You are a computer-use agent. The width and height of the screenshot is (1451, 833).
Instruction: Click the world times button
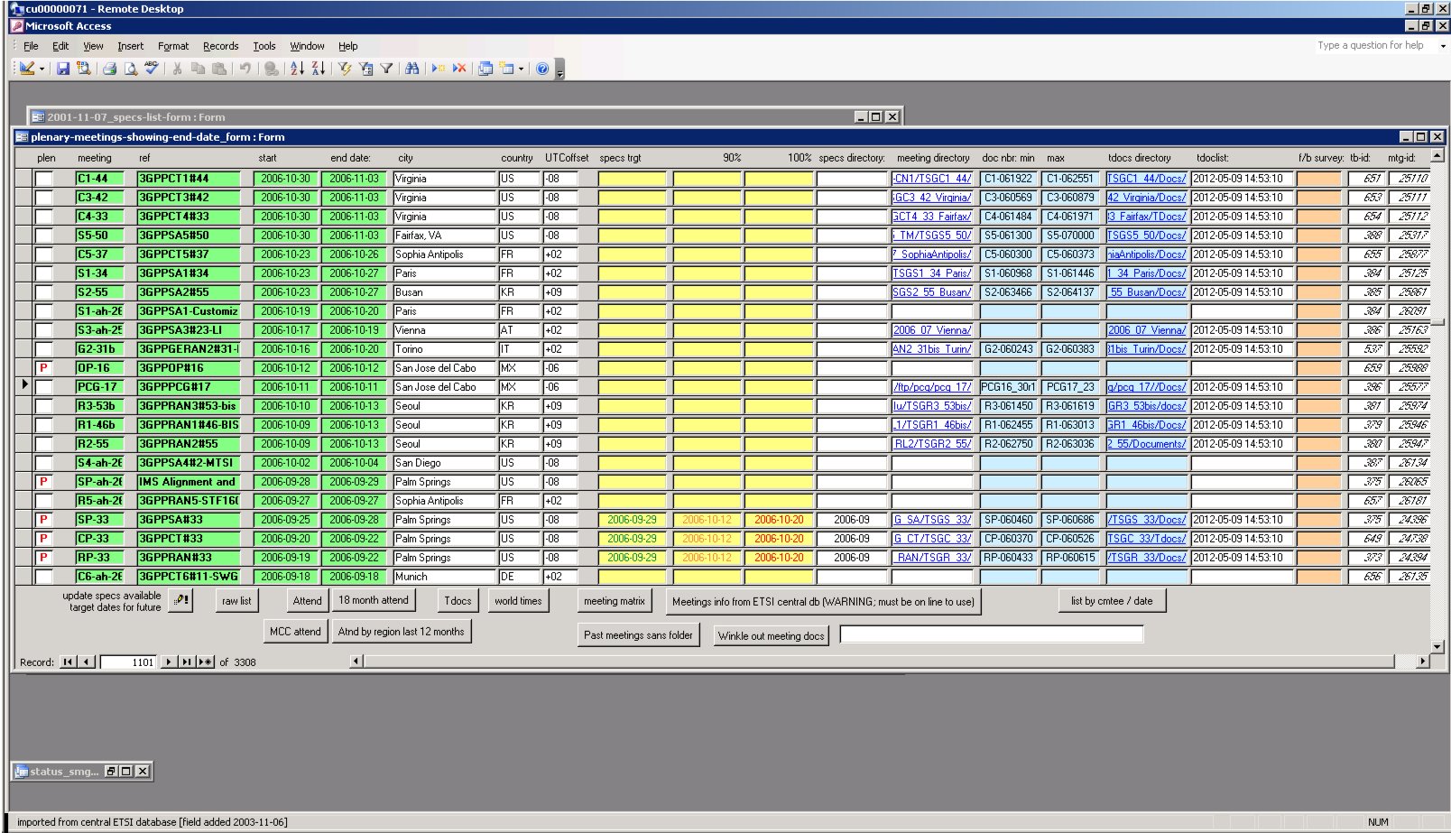pyautogui.click(x=518, y=601)
